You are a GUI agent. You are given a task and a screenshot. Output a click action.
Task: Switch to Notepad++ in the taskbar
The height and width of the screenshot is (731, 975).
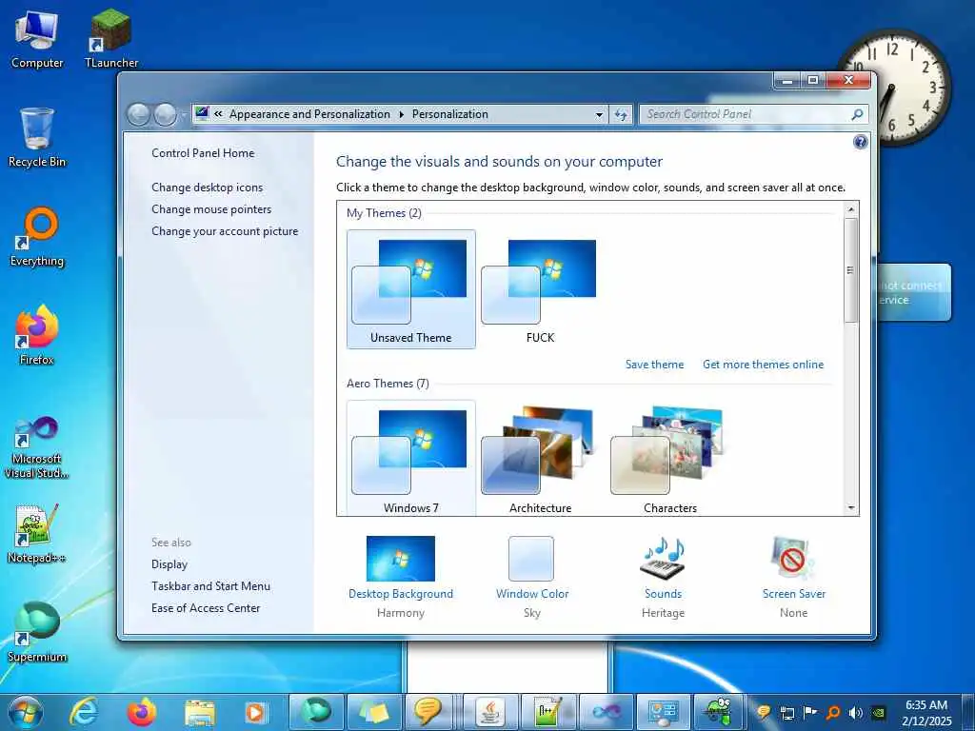point(547,712)
